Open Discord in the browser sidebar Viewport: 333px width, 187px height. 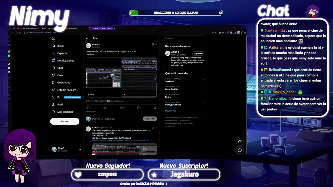pyautogui.click(x=9, y=68)
